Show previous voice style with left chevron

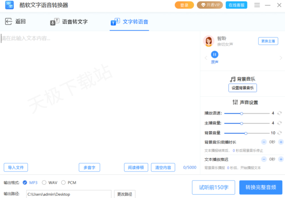[206, 58]
